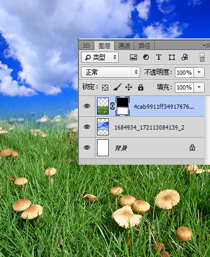Filter for type layers T icon

pyautogui.click(x=159, y=57)
